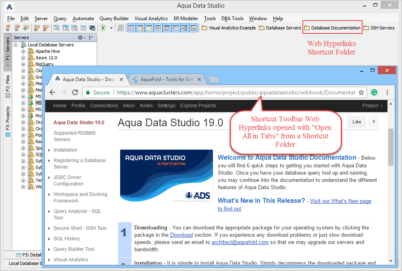The image size is (402, 271).
Task: Open SSH Servers shortcut folder
Action: (379, 28)
